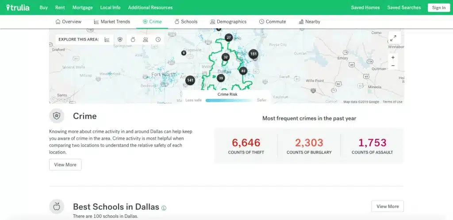453x220 pixels.
Task: Open demographics people icon on the map
Action: (x=146, y=40)
